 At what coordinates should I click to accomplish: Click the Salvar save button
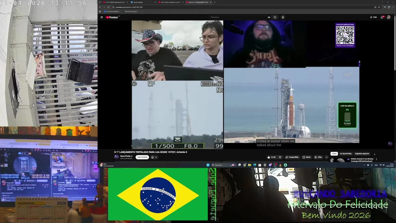point(307,157)
